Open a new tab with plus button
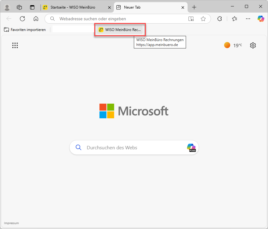The image size is (268, 229). (194, 7)
